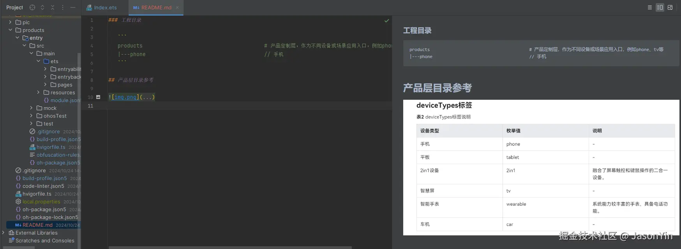The width and height of the screenshot is (681, 249).
Task: Open Project panel options (three dots)
Action: pyautogui.click(x=63, y=7)
